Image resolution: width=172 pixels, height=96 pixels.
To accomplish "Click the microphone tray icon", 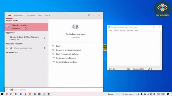I will coord(142,94).
